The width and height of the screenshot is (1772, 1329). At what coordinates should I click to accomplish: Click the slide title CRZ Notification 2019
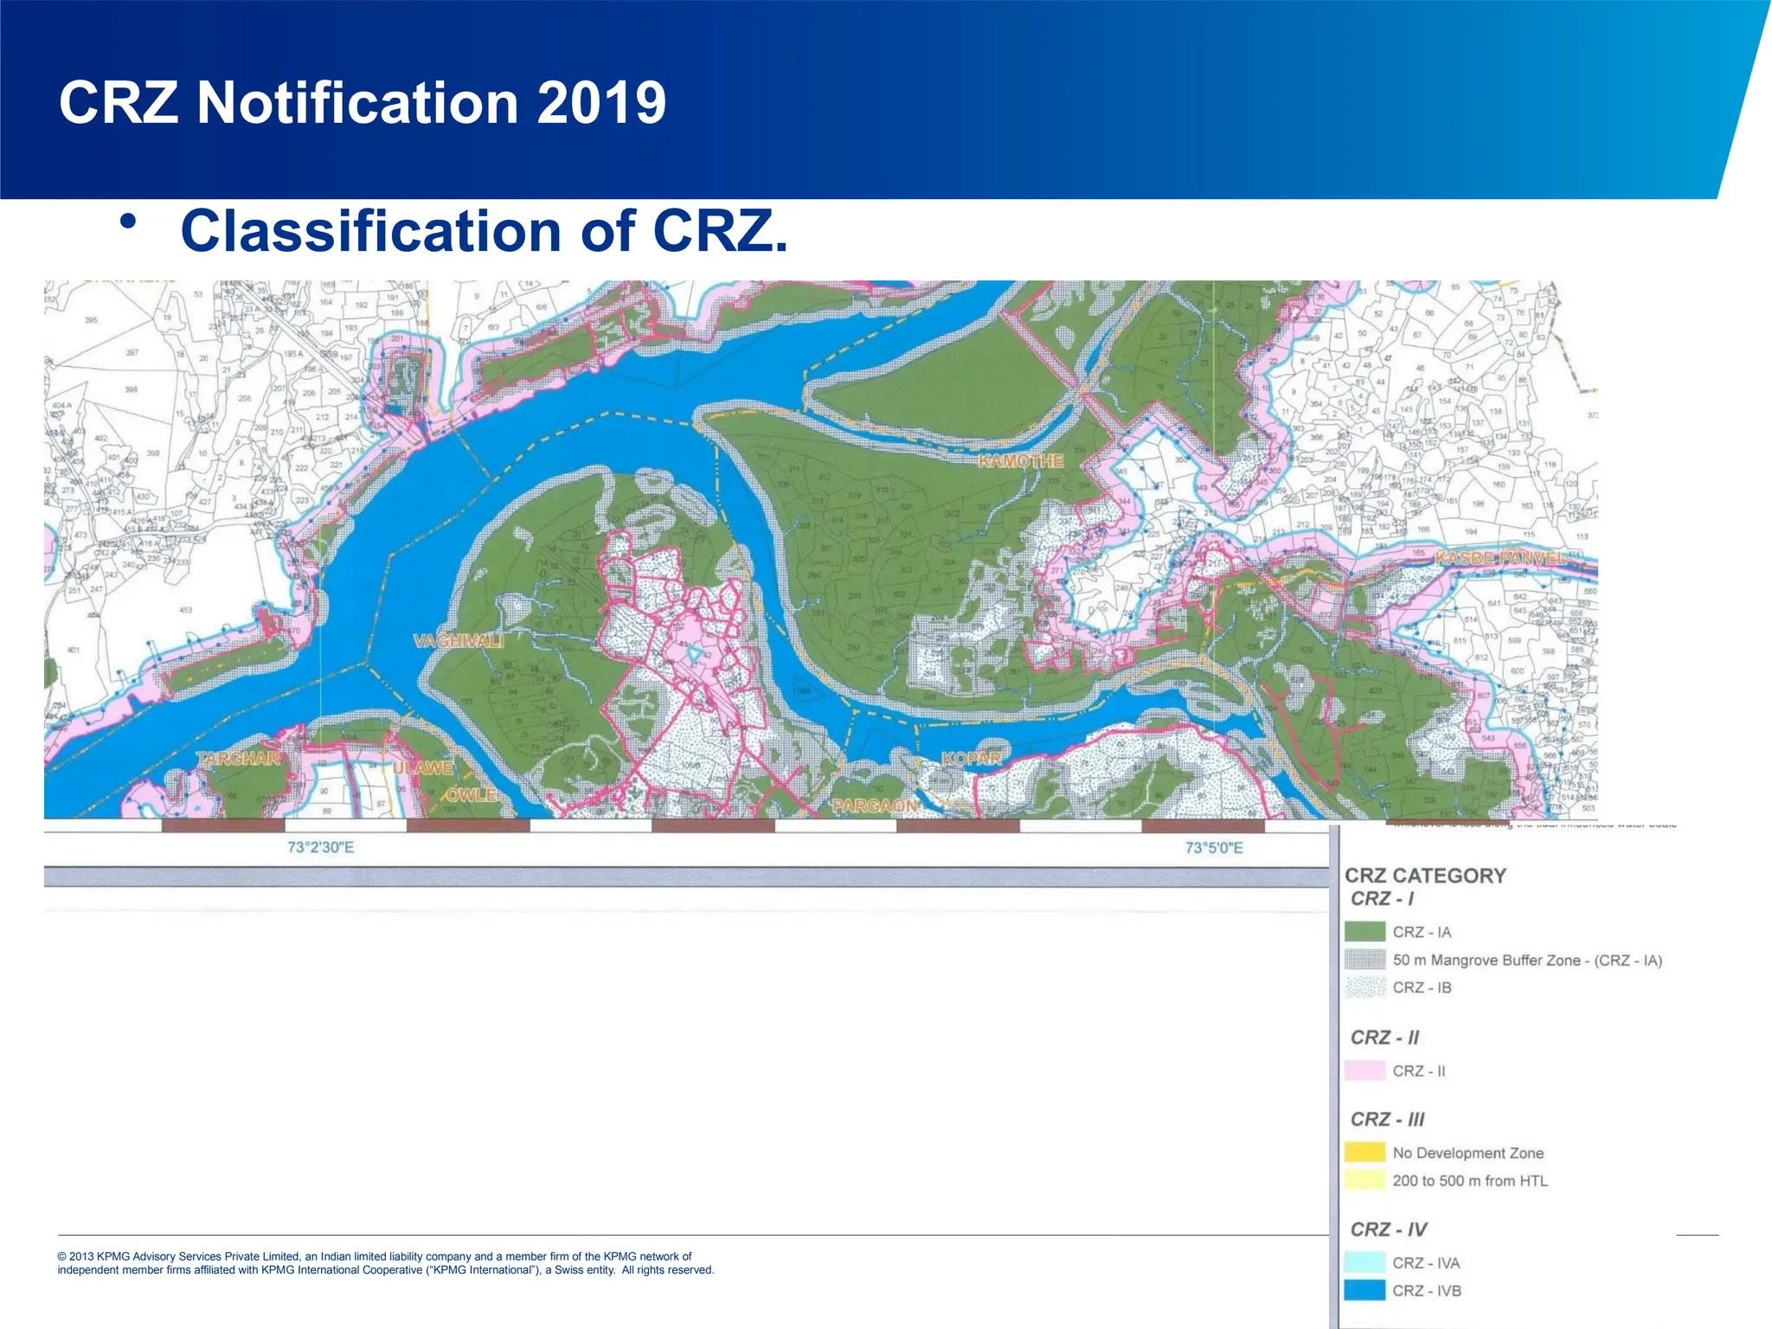tap(363, 102)
